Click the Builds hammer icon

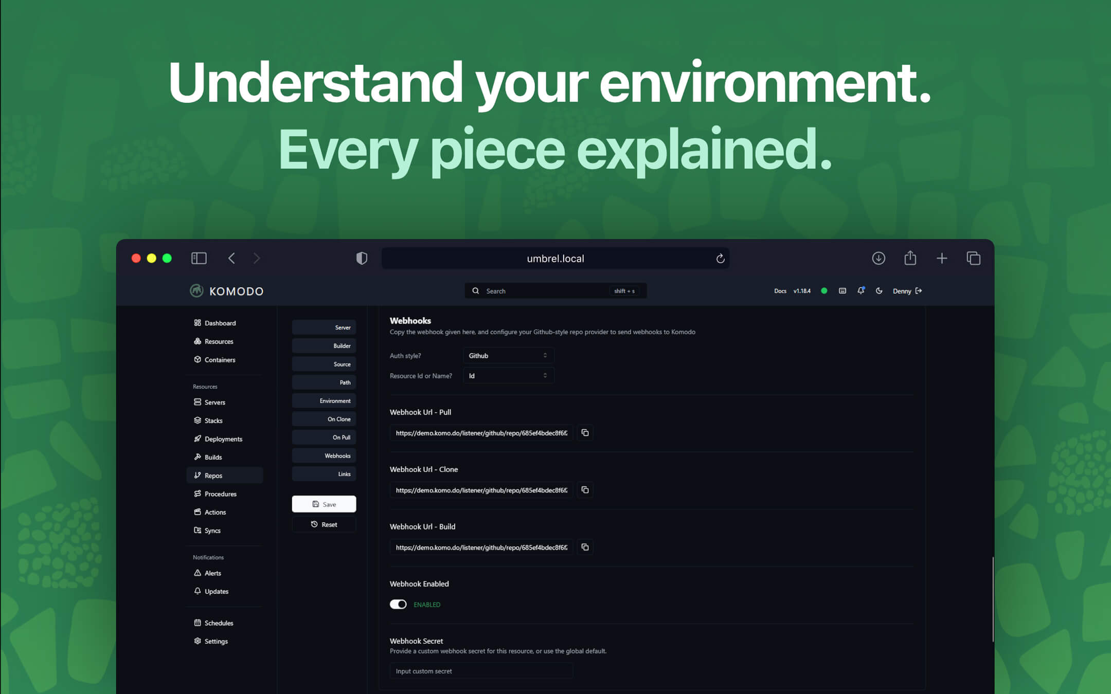point(198,457)
